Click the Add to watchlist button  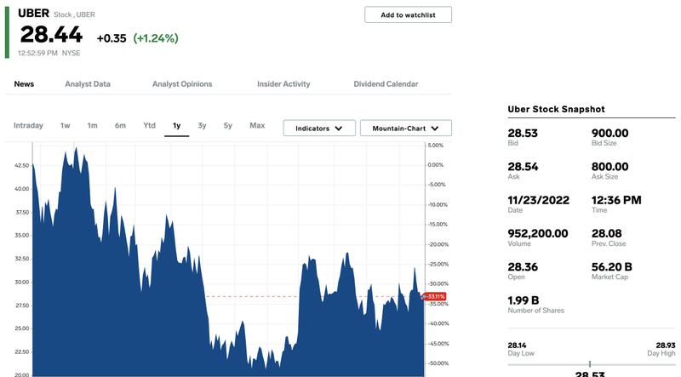pos(408,14)
